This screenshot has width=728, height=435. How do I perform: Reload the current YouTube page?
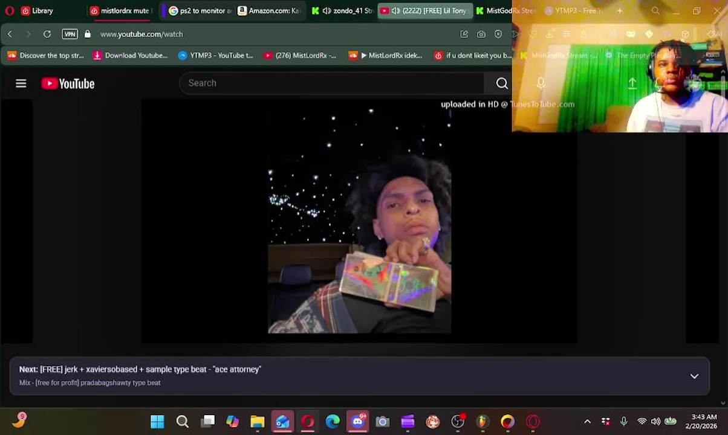pyautogui.click(x=47, y=34)
